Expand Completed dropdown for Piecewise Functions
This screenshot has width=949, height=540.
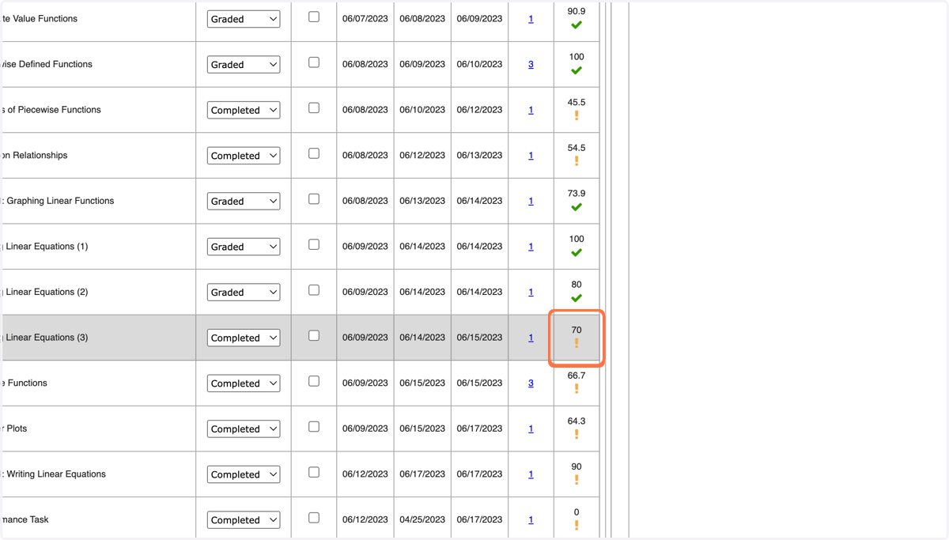[x=244, y=110]
